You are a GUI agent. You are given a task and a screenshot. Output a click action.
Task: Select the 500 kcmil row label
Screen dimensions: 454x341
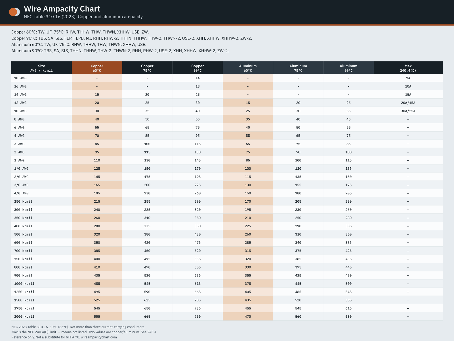[x=23, y=235]
